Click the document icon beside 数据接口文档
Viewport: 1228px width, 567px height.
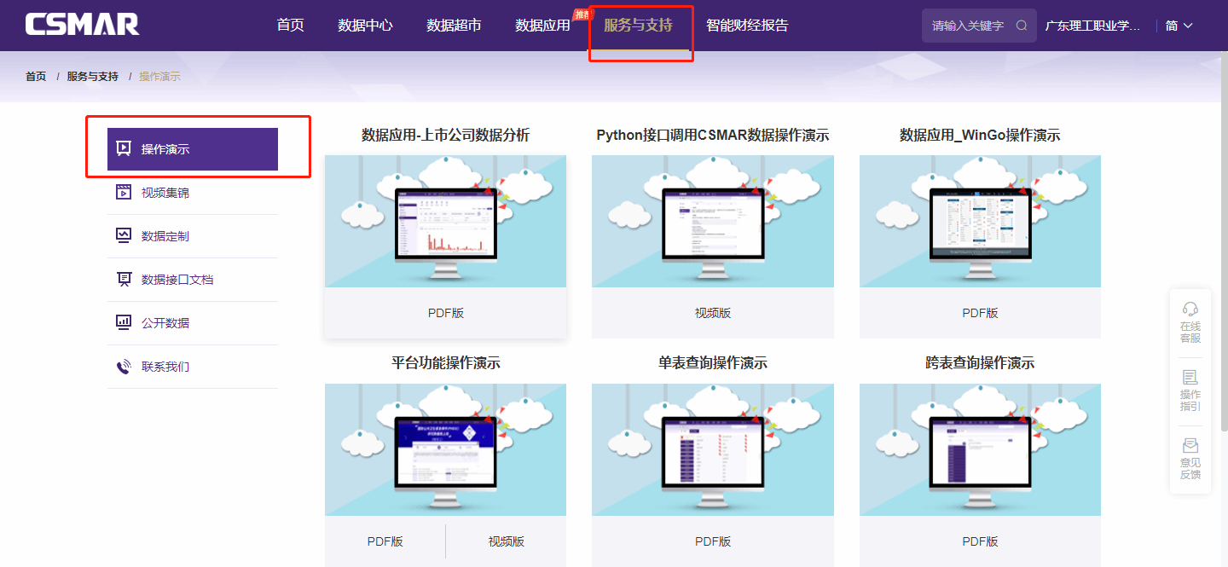[124, 280]
